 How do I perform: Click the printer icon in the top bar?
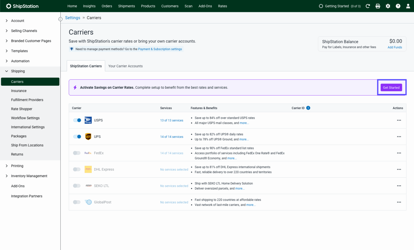(378, 6)
